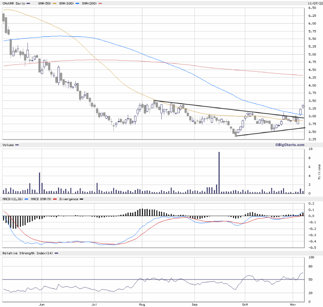
Task: Click the Relative Strength Index(14) header
Action: coord(27,253)
